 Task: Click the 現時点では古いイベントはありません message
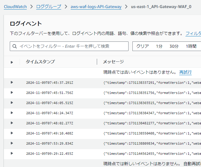[140, 72]
